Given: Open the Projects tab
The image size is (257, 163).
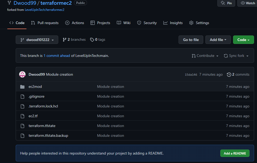Looking at the screenshot, I should (x=100, y=23).
